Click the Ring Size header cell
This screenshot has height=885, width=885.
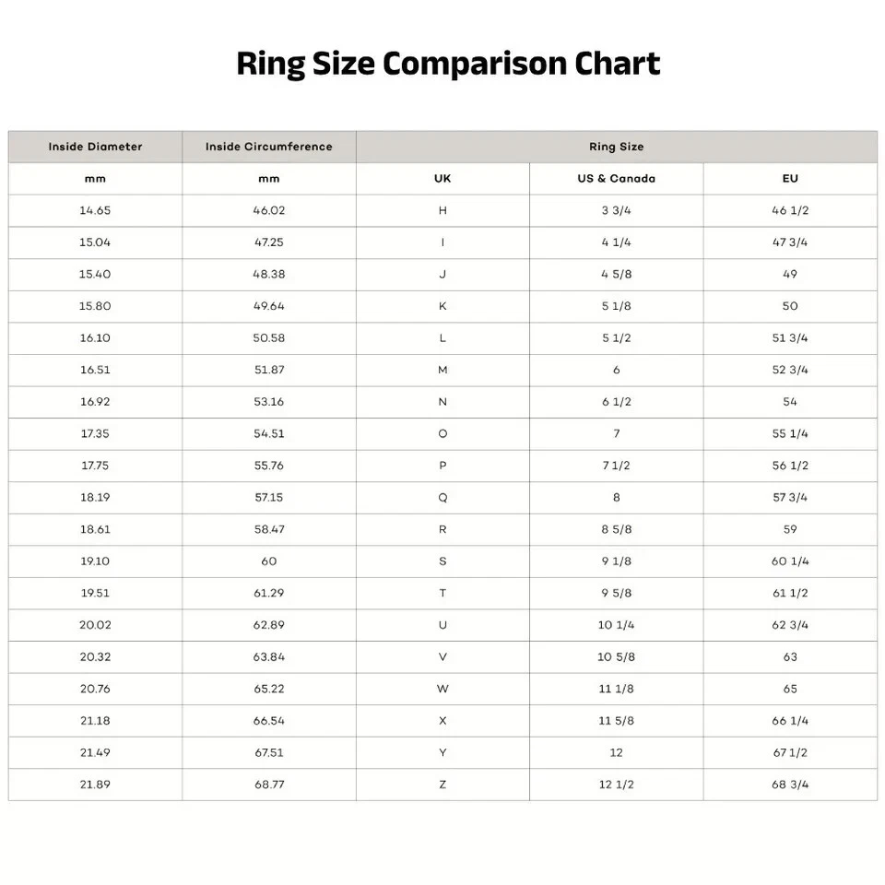click(616, 147)
